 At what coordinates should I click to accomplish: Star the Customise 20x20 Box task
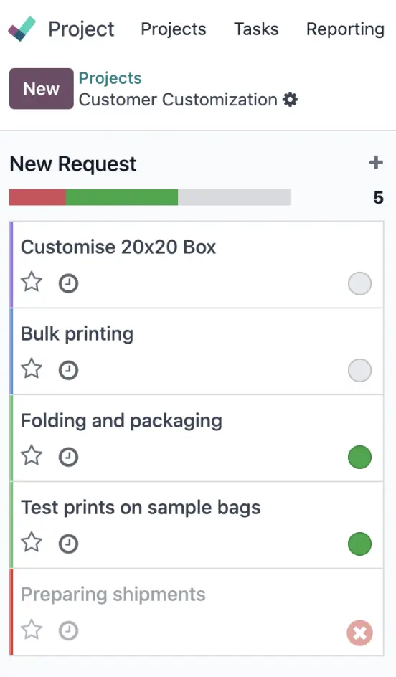(32, 283)
